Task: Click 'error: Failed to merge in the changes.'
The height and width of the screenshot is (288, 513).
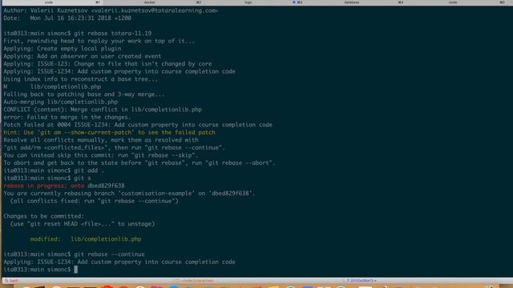Action: coord(67,117)
